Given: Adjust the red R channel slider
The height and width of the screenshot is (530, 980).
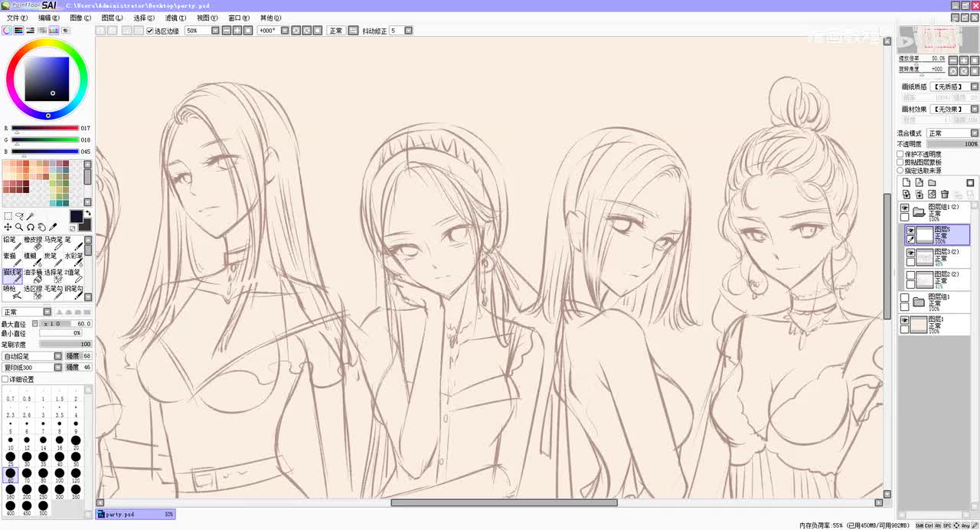Looking at the screenshot, I should [45, 128].
